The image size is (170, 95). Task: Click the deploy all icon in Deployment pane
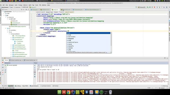(x=5, y=65)
